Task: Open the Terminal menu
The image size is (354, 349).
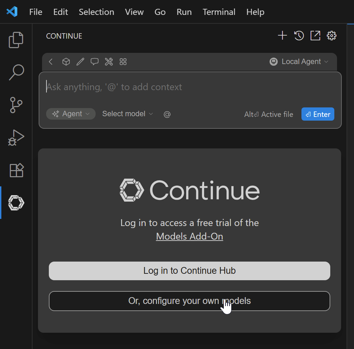Action: point(219,12)
